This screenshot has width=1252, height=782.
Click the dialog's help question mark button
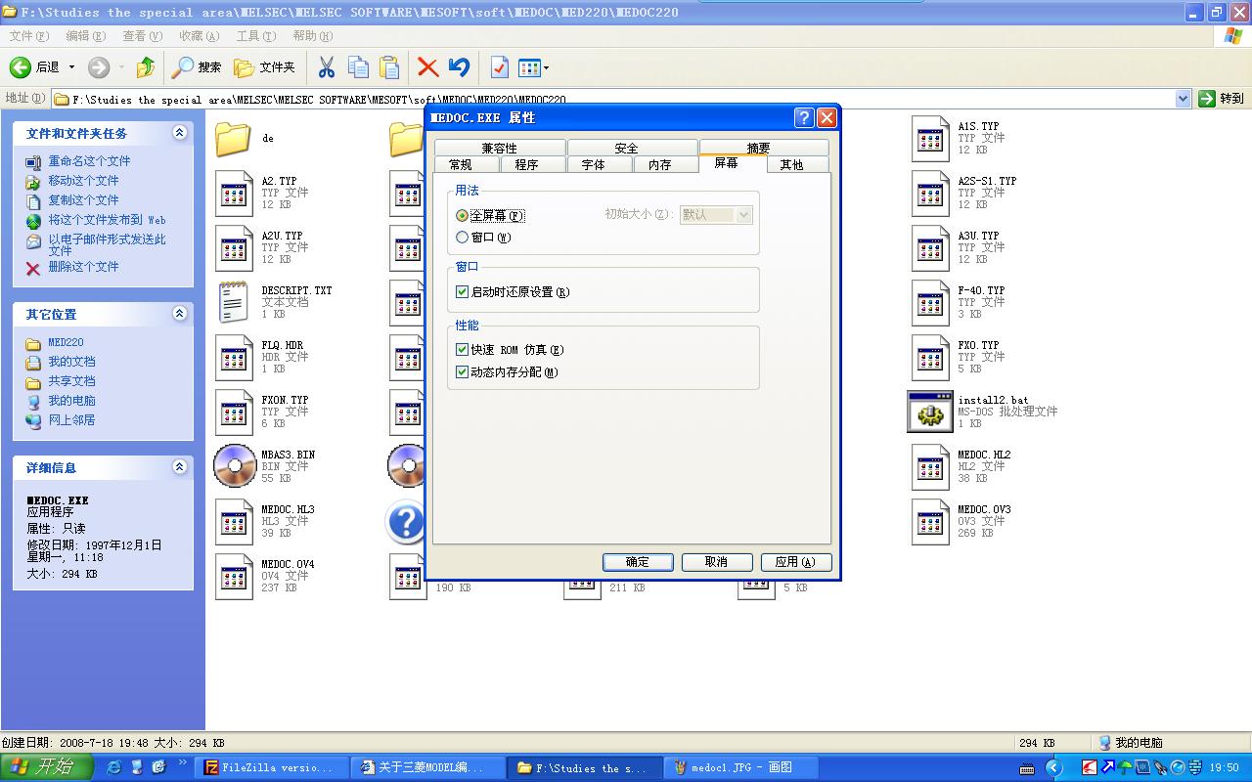[x=804, y=118]
